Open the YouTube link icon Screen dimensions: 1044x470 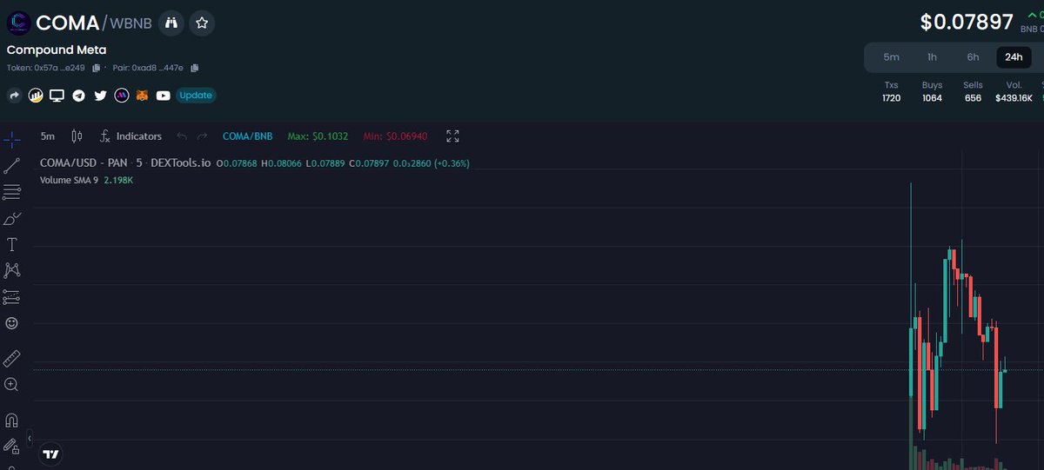coord(163,96)
